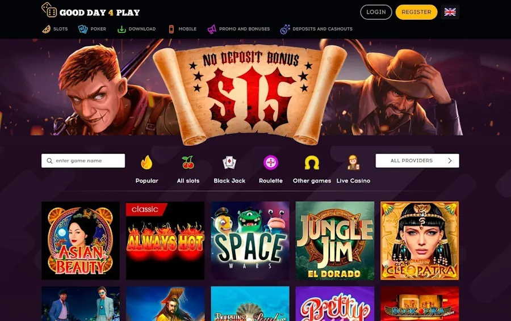511x321 pixels.
Task: Open the Space Wars game thumbnail
Action: [250, 240]
